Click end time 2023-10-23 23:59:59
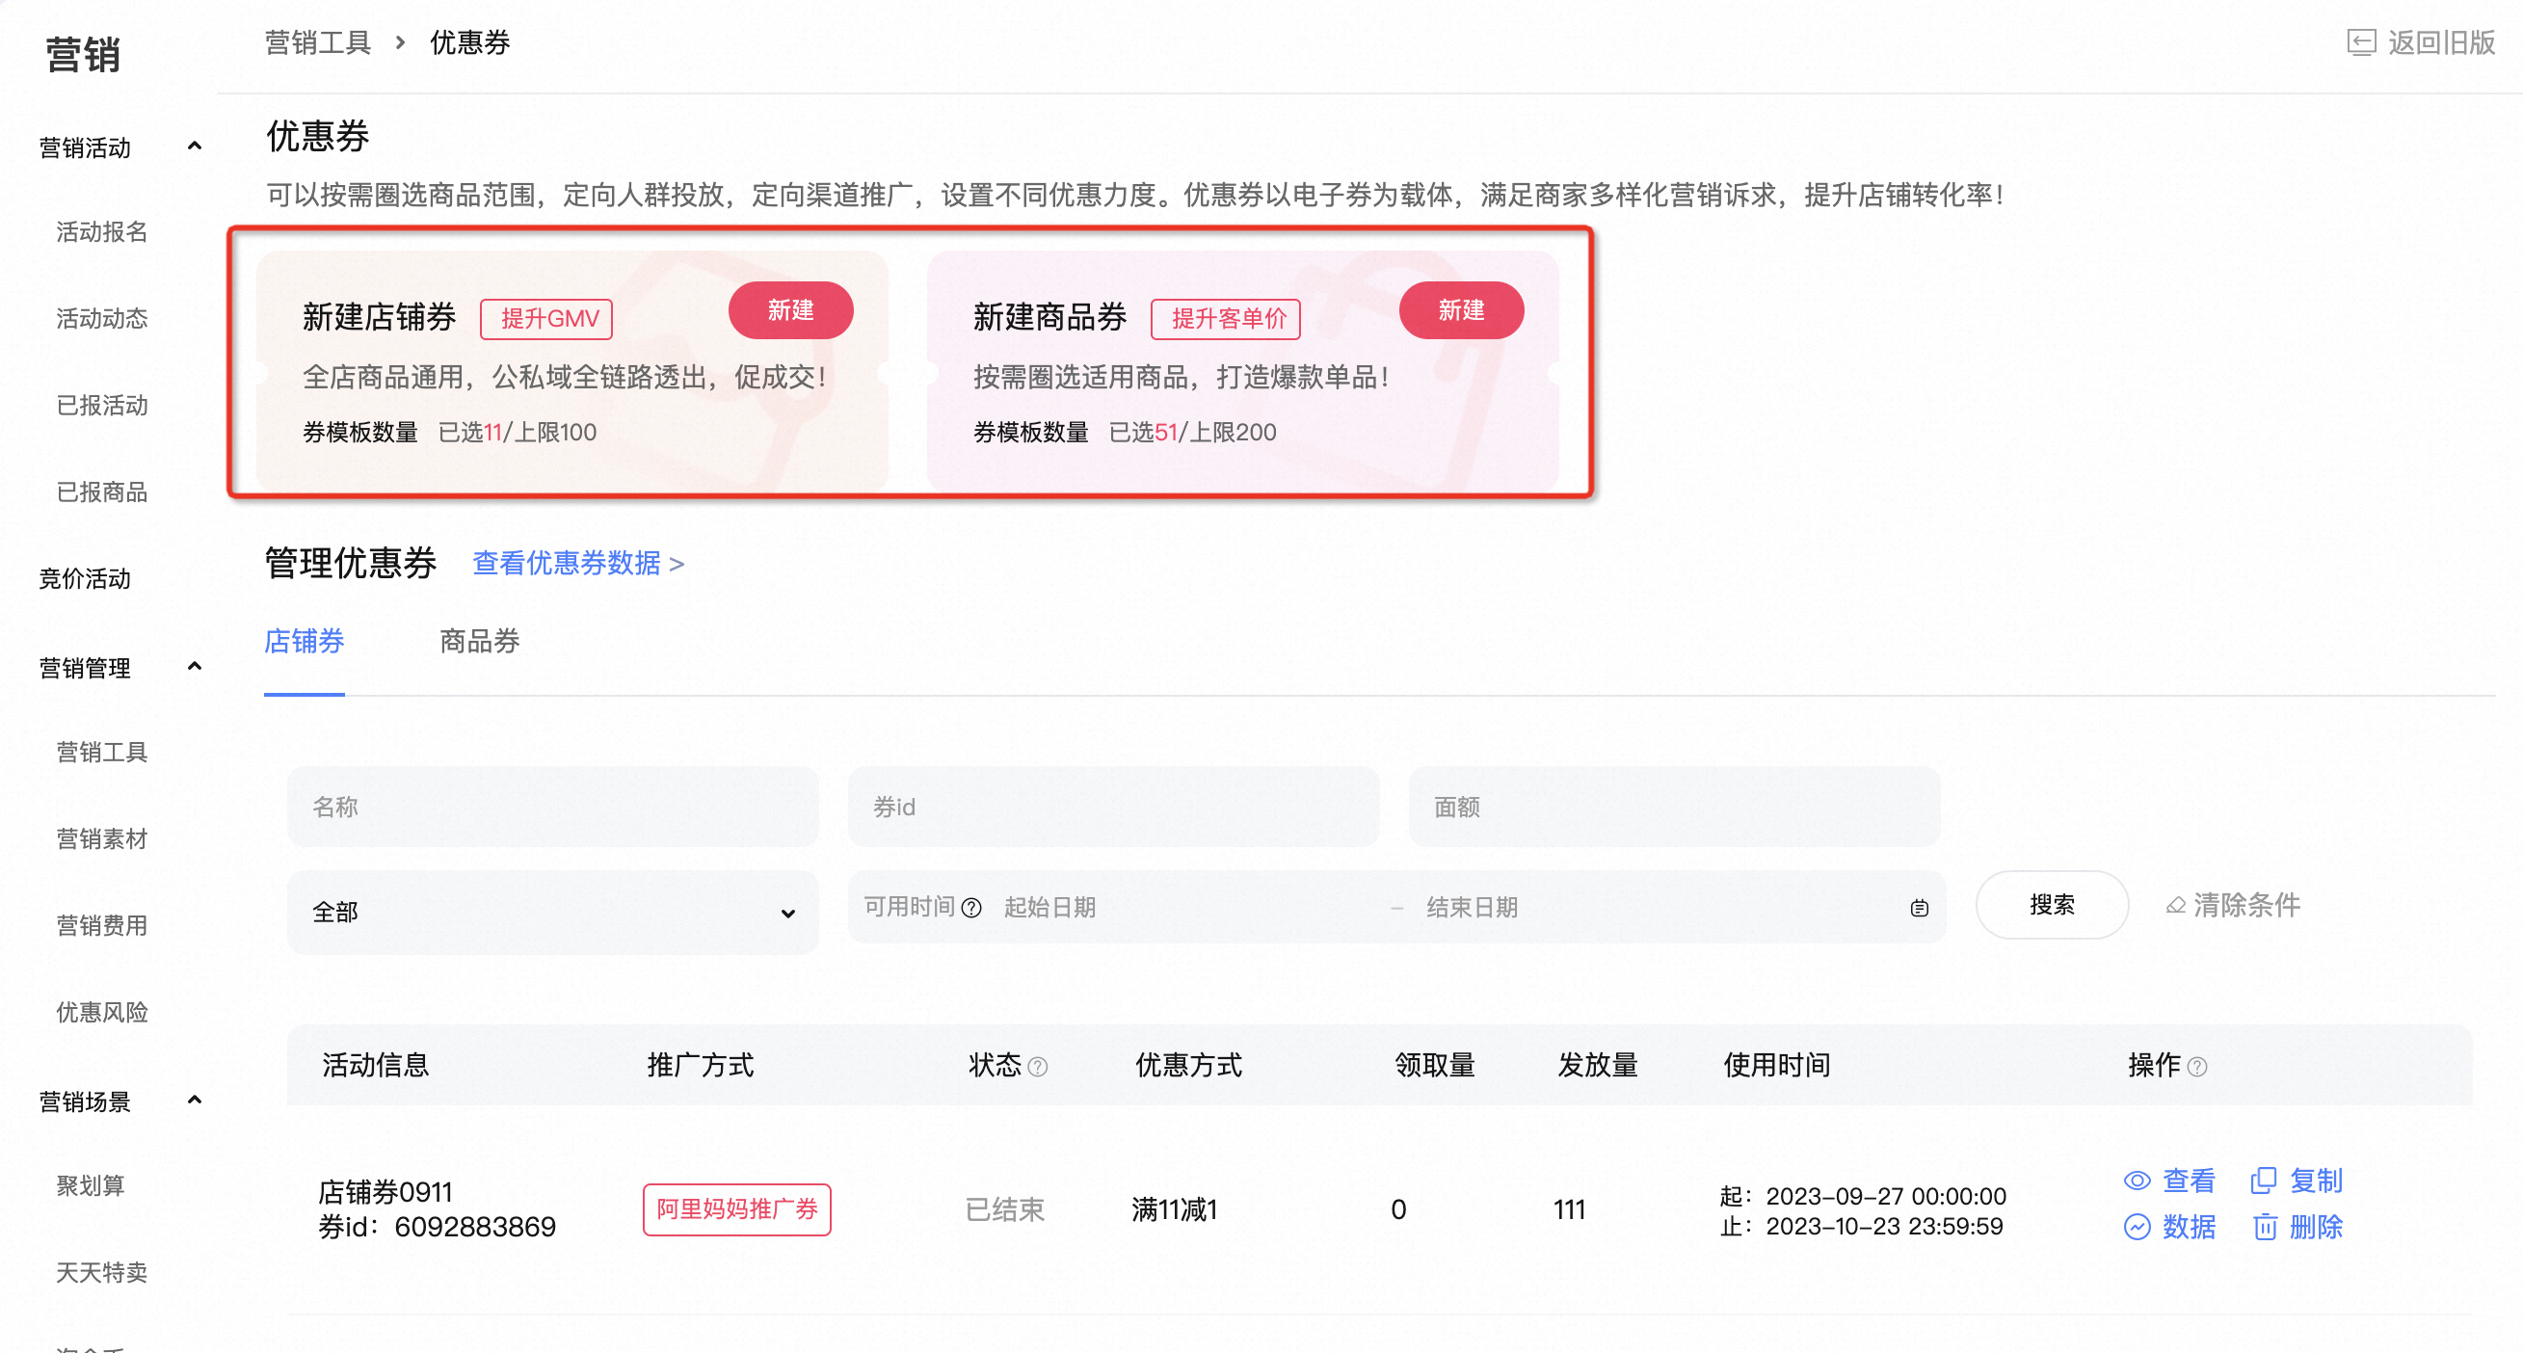Viewport: 2523px width, 1353px height. pos(1883,1227)
